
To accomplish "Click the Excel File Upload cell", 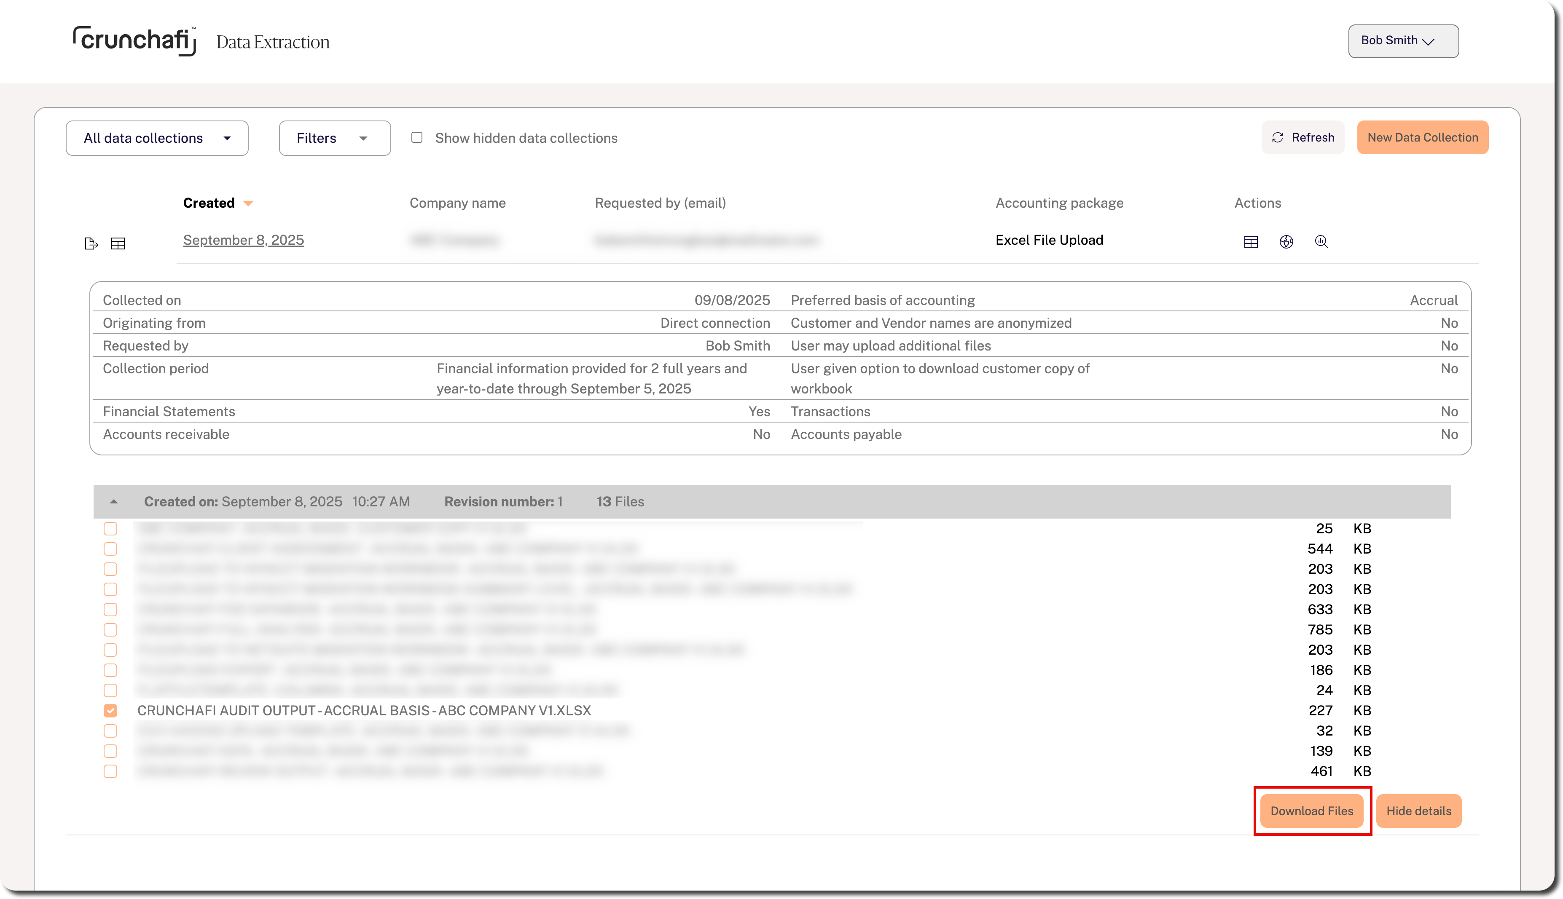I will (x=1049, y=240).
